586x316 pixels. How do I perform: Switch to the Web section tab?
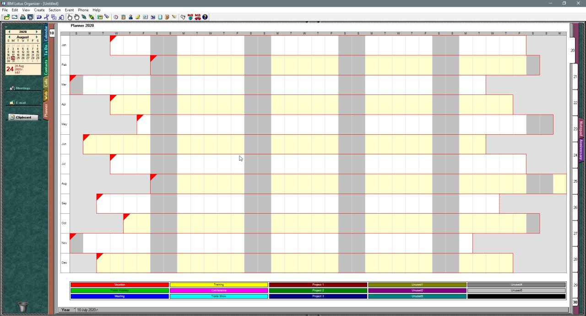(46, 95)
